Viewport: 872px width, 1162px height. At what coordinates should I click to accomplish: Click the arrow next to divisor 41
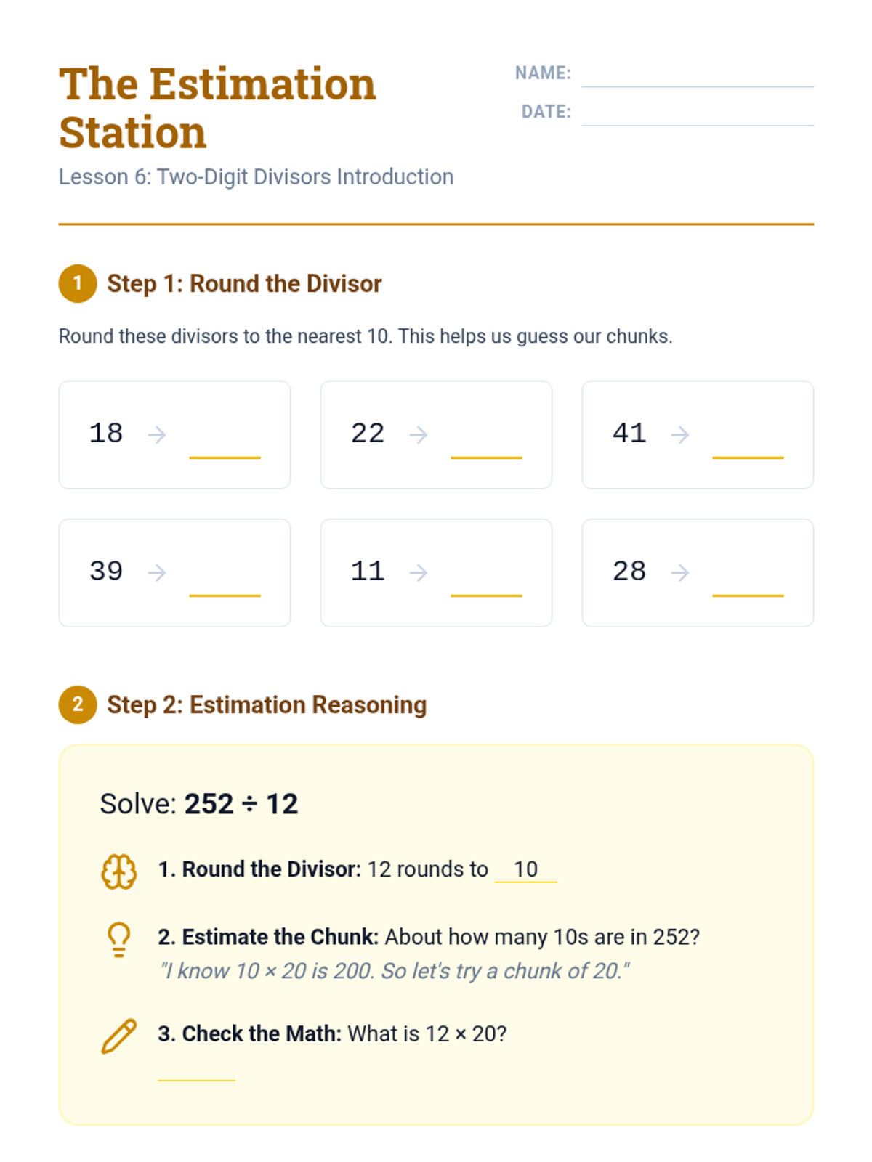pos(680,434)
